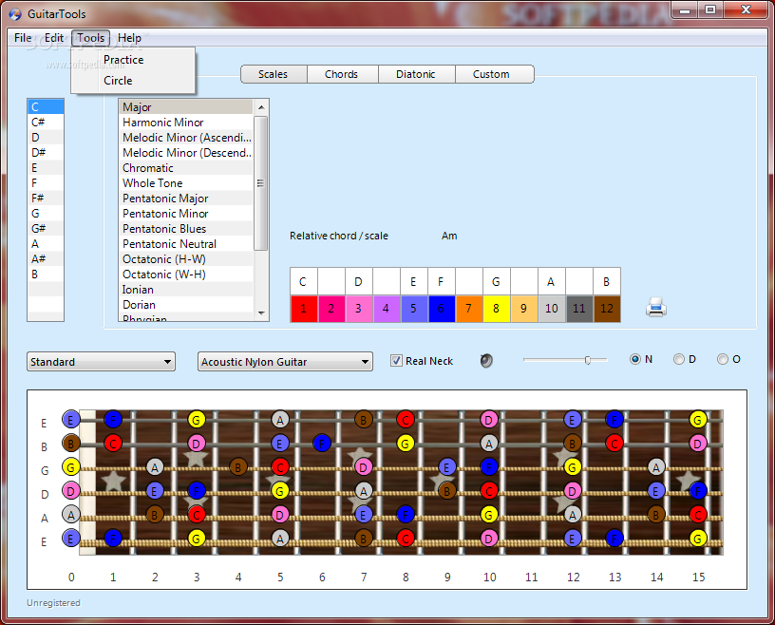Select root note C#
Viewport: 775px width, 625px height.
[x=46, y=123]
